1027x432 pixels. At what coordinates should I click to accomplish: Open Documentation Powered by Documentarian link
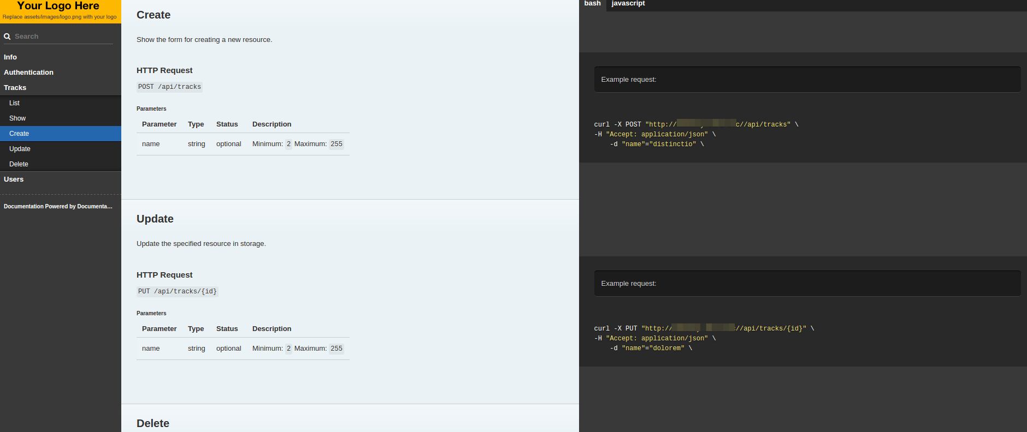tap(58, 207)
